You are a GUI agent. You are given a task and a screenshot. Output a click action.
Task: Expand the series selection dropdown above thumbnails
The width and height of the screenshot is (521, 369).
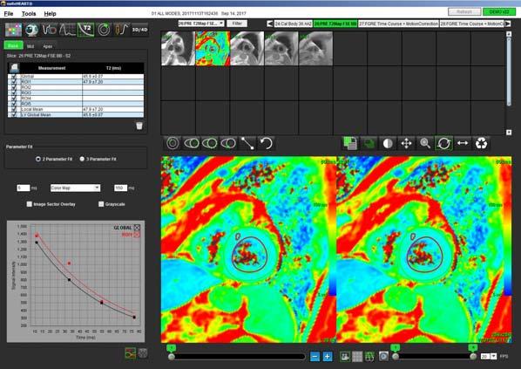pos(201,24)
